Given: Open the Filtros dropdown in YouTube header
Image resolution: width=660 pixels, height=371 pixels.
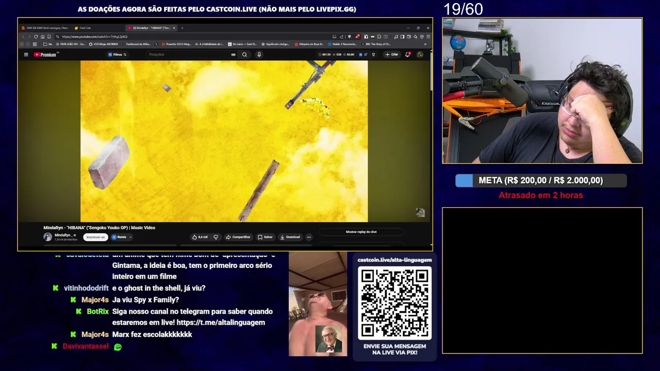Looking at the screenshot, I should pos(117,55).
